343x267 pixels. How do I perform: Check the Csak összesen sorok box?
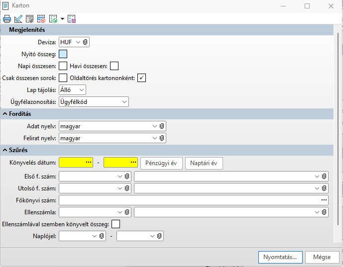point(63,78)
